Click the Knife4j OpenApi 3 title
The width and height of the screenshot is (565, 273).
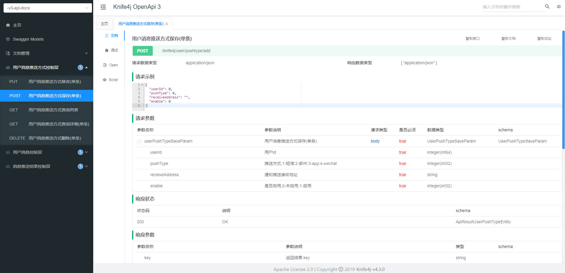click(x=137, y=7)
